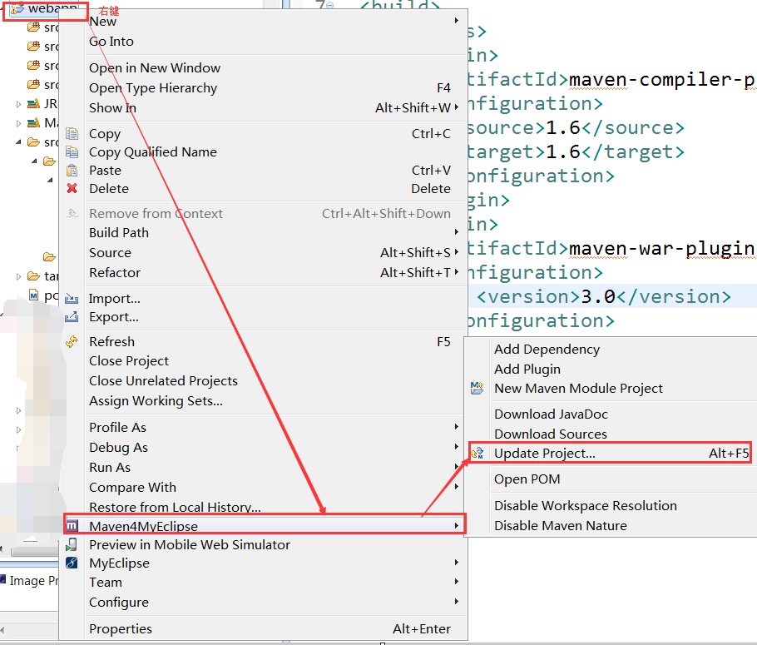The height and width of the screenshot is (645, 757).
Task: Click the Maven4MyEclipse menu icon
Action: 73,526
